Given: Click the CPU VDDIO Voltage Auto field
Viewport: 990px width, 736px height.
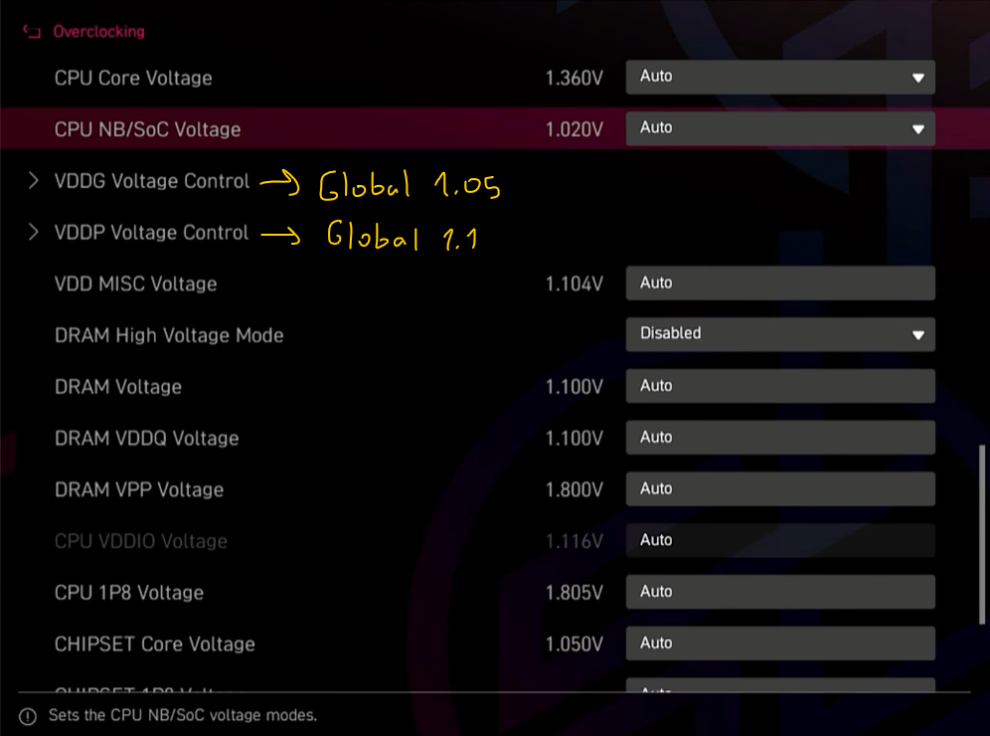Looking at the screenshot, I should point(780,540).
